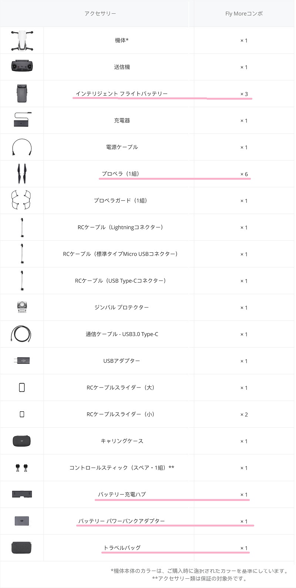Click the power bank adapter image
The height and width of the screenshot is (588, 296).
(22, 521)
